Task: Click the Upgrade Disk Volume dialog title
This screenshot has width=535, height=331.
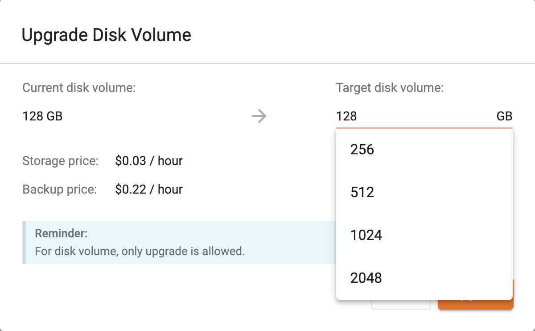Action: [x=107, y=35]
